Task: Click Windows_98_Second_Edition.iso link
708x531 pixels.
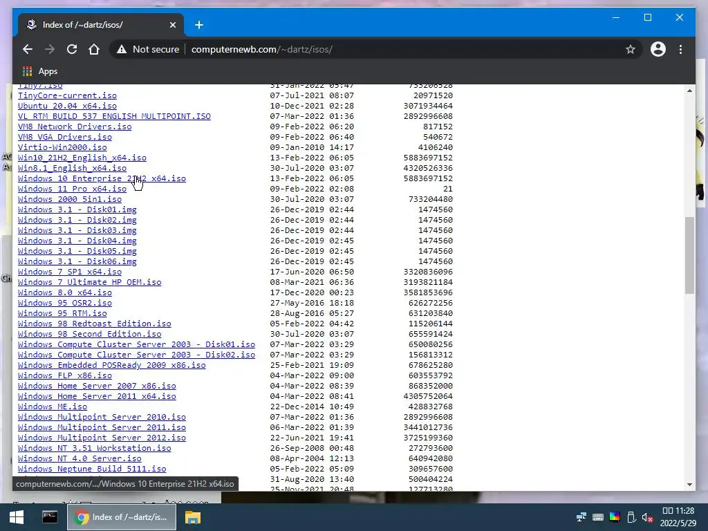Action: coord(89,335)
